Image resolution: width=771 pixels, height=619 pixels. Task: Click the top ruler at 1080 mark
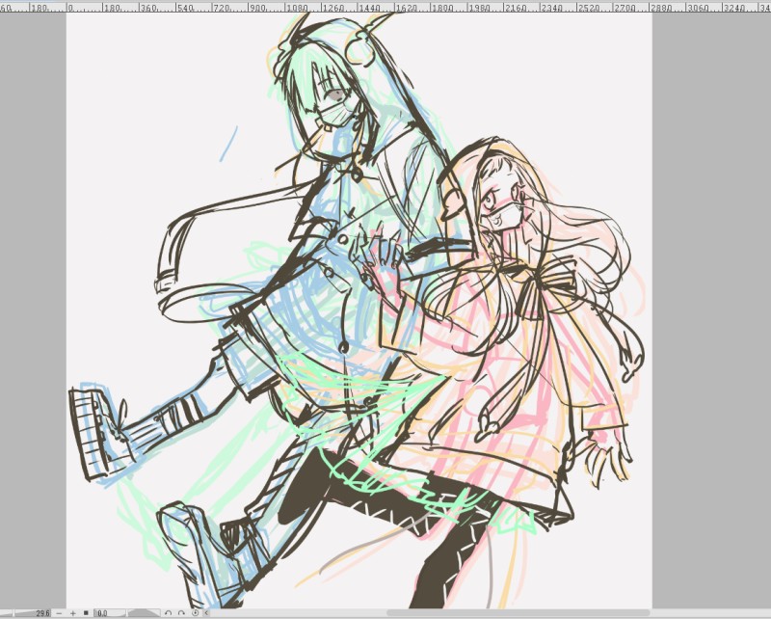point(297,8)
